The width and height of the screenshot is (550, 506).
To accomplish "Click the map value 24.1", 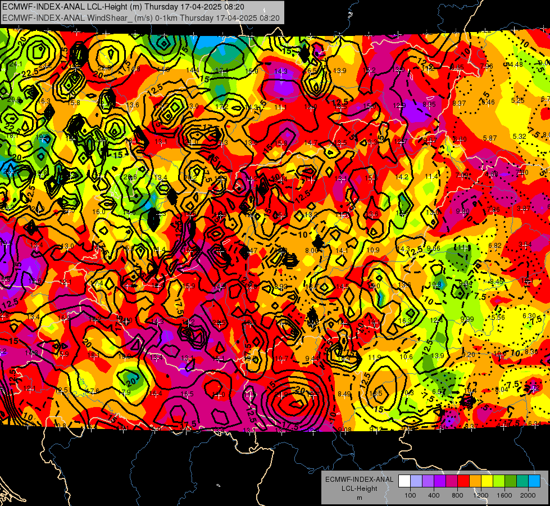I will [x=16, y=64].
